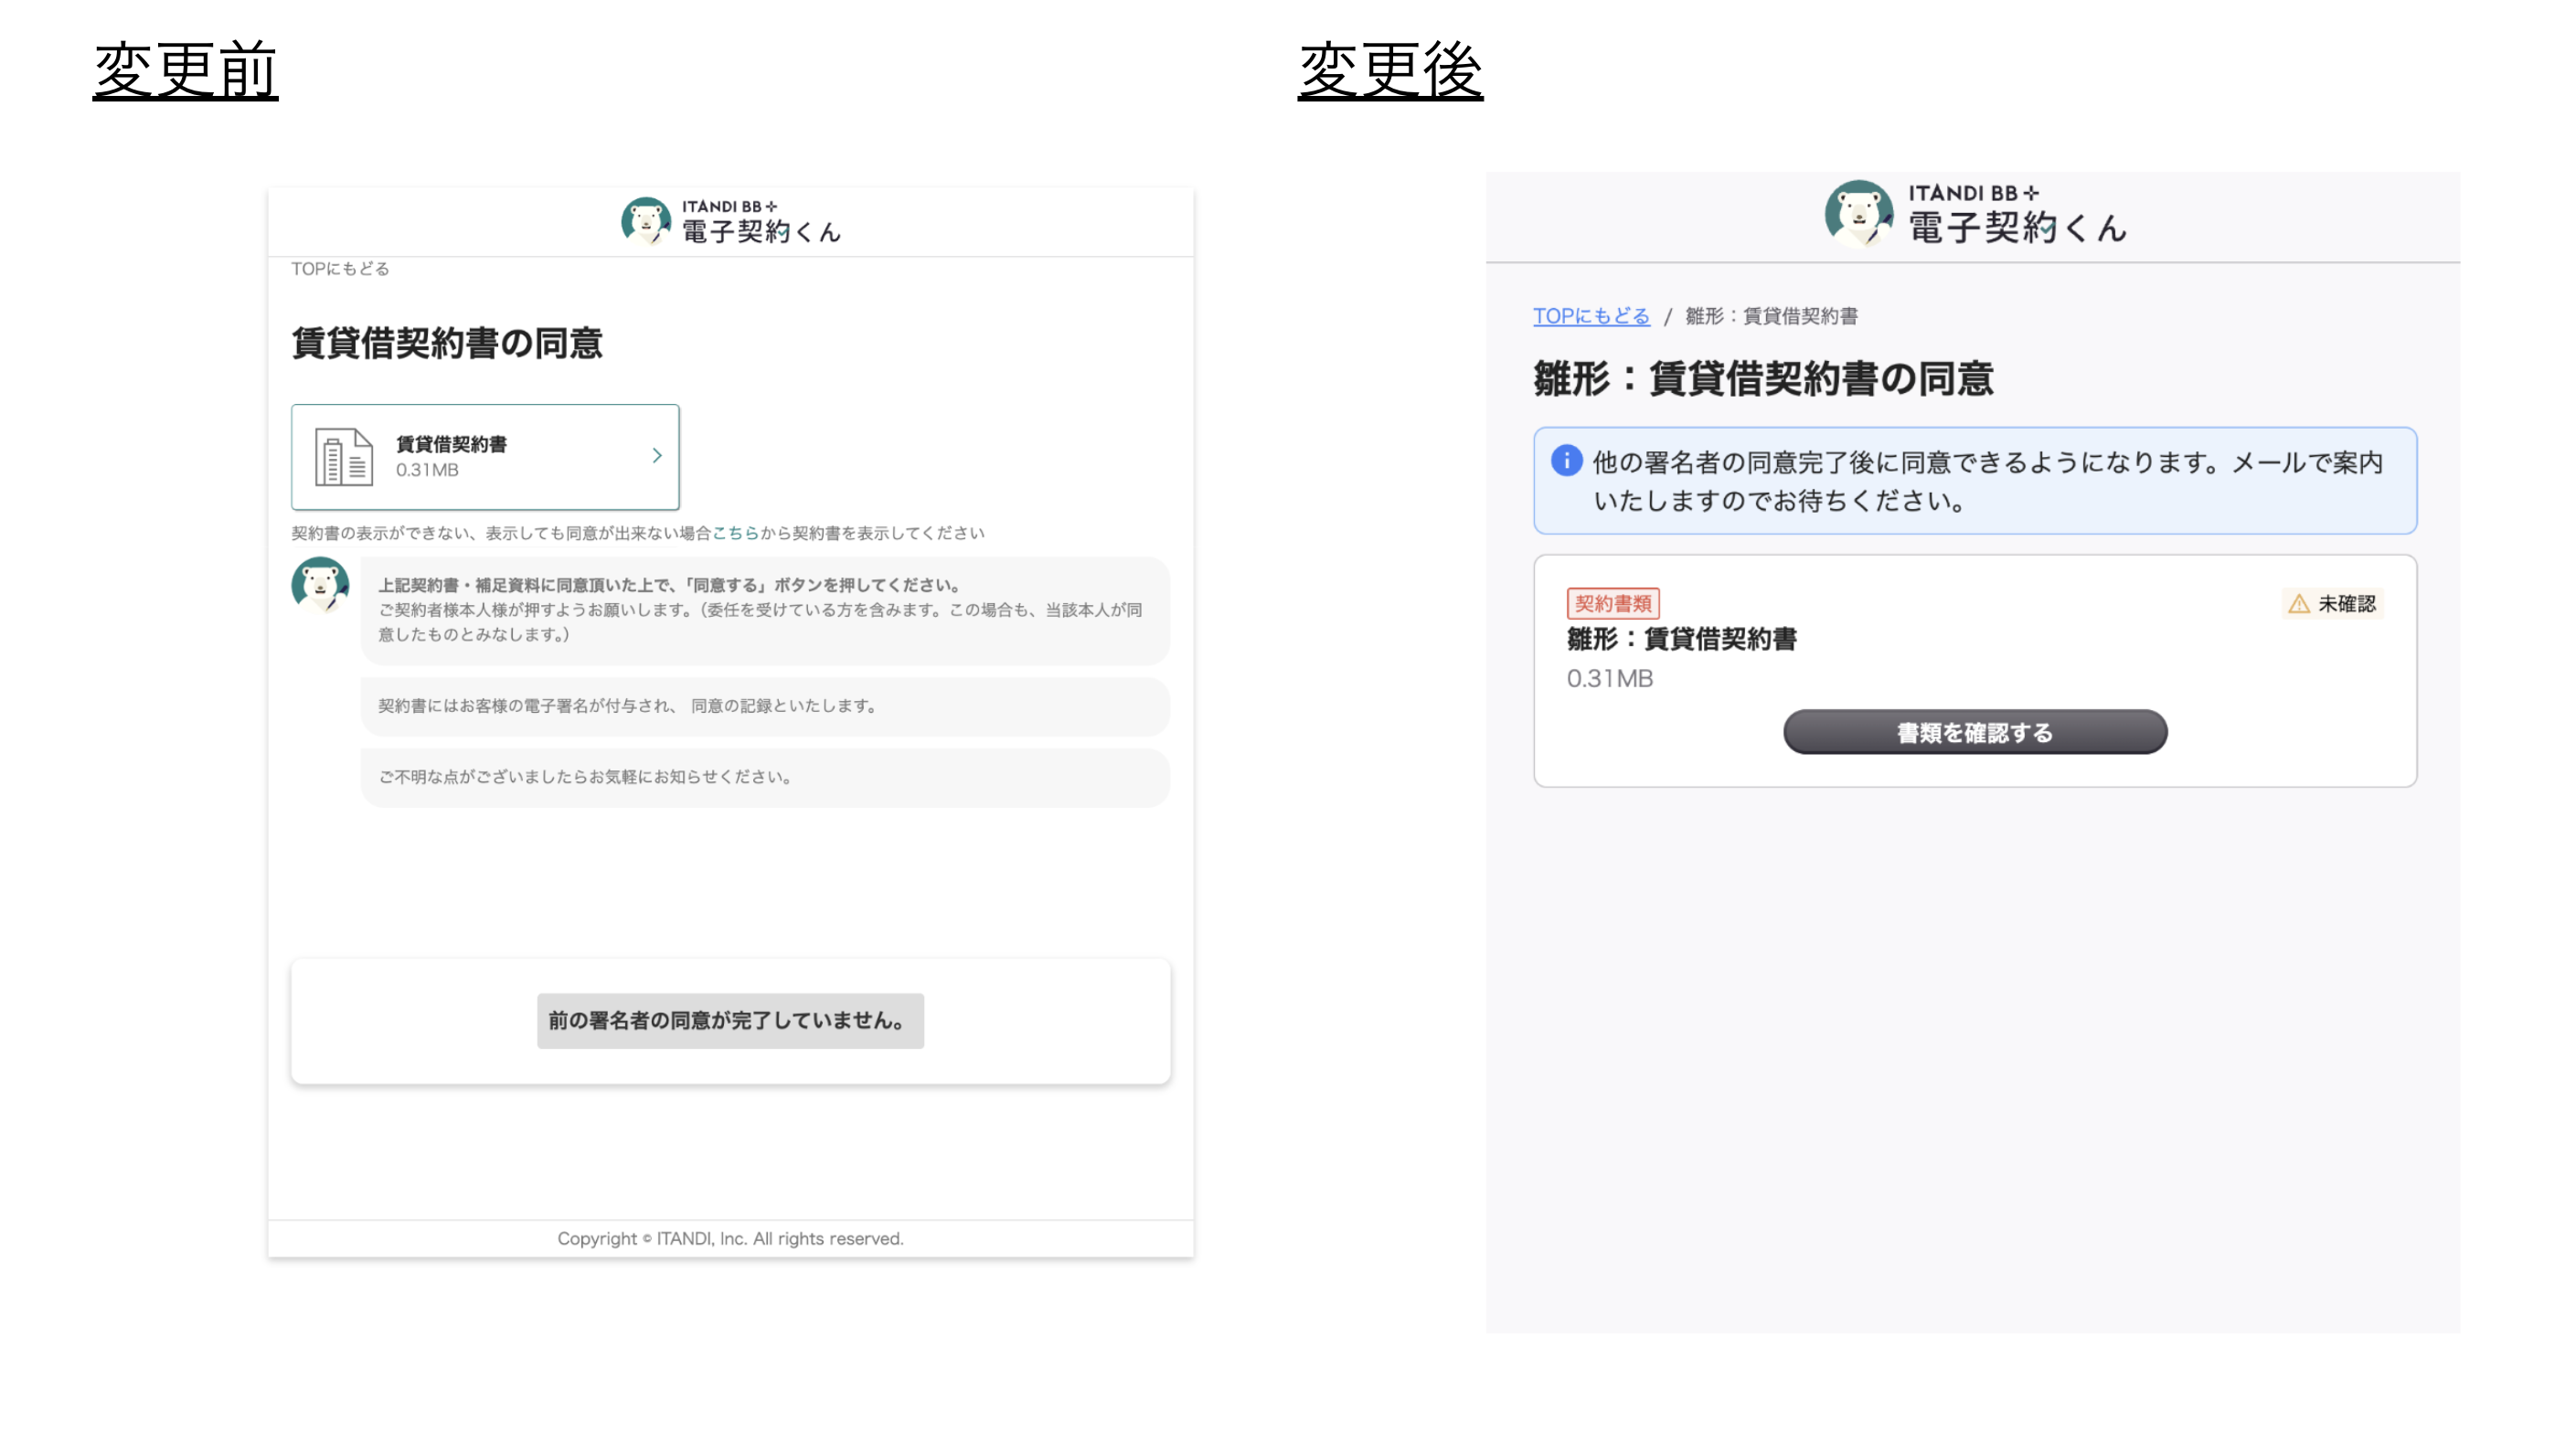The width and height of the screenshot is (2576, 1433).
Task: Click the blue info icon in the notice
Action: [1566, 461]
